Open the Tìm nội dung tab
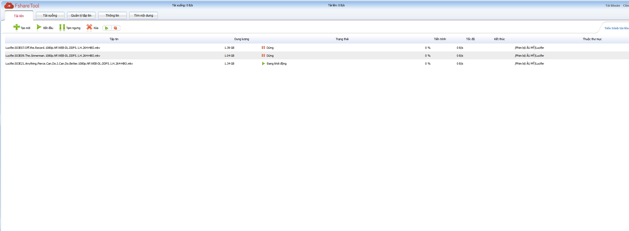The width and height of the screenshot is (629, 231). [x=143, y=15]
